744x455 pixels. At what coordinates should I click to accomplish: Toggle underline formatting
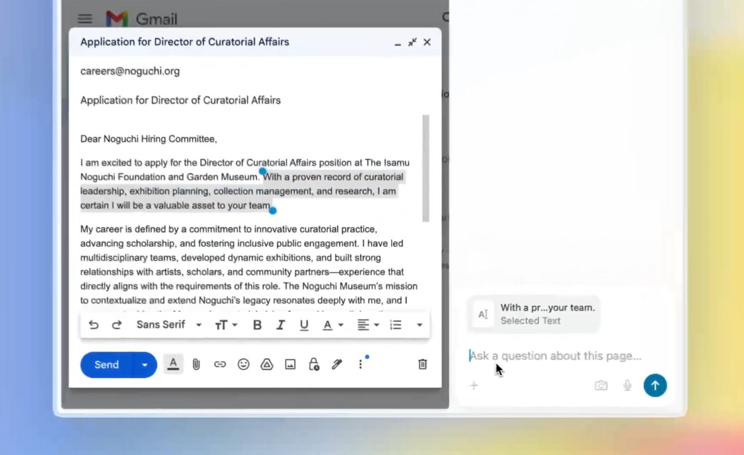point(304,325)
